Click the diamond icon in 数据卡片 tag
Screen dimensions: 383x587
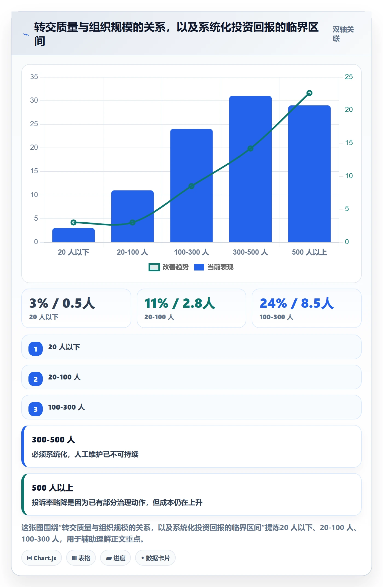tap(143, 558)
